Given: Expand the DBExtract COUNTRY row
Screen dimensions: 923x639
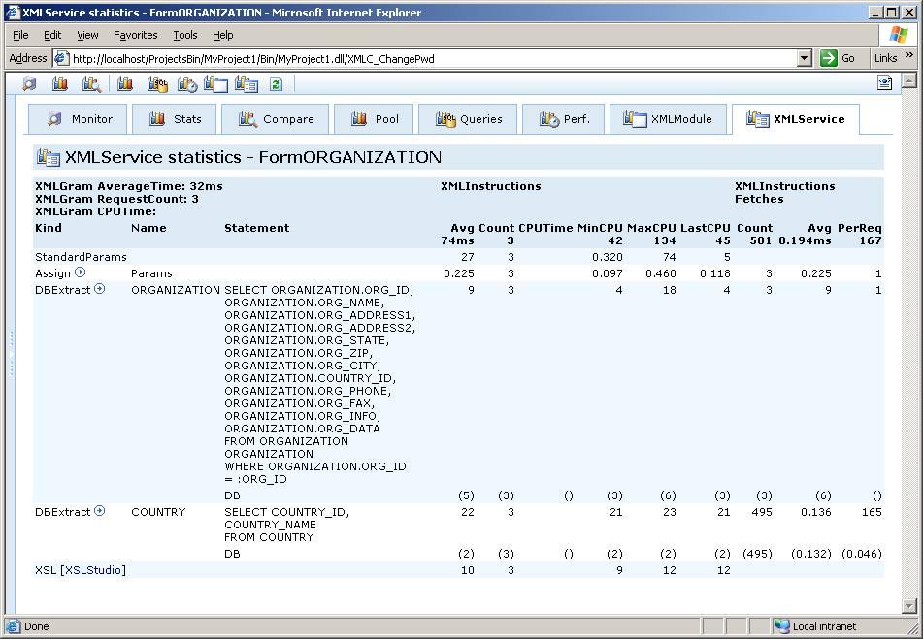Looking at the screenshot, I should click(99, 511).
